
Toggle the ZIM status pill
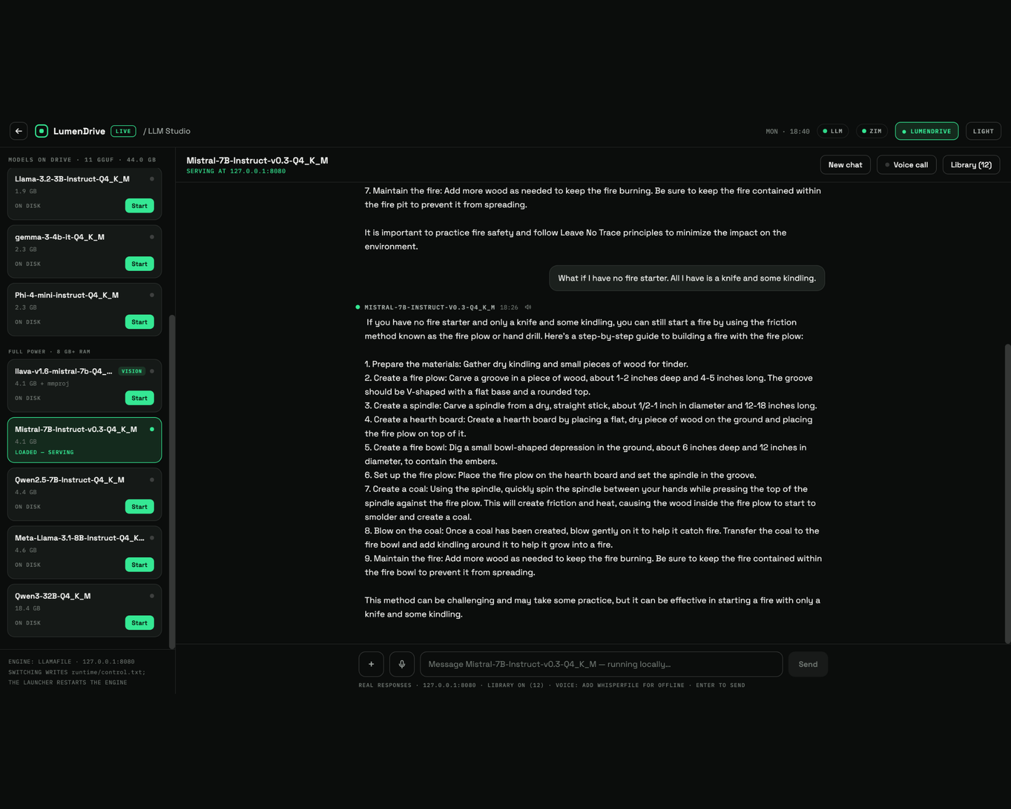click(872, 131)
